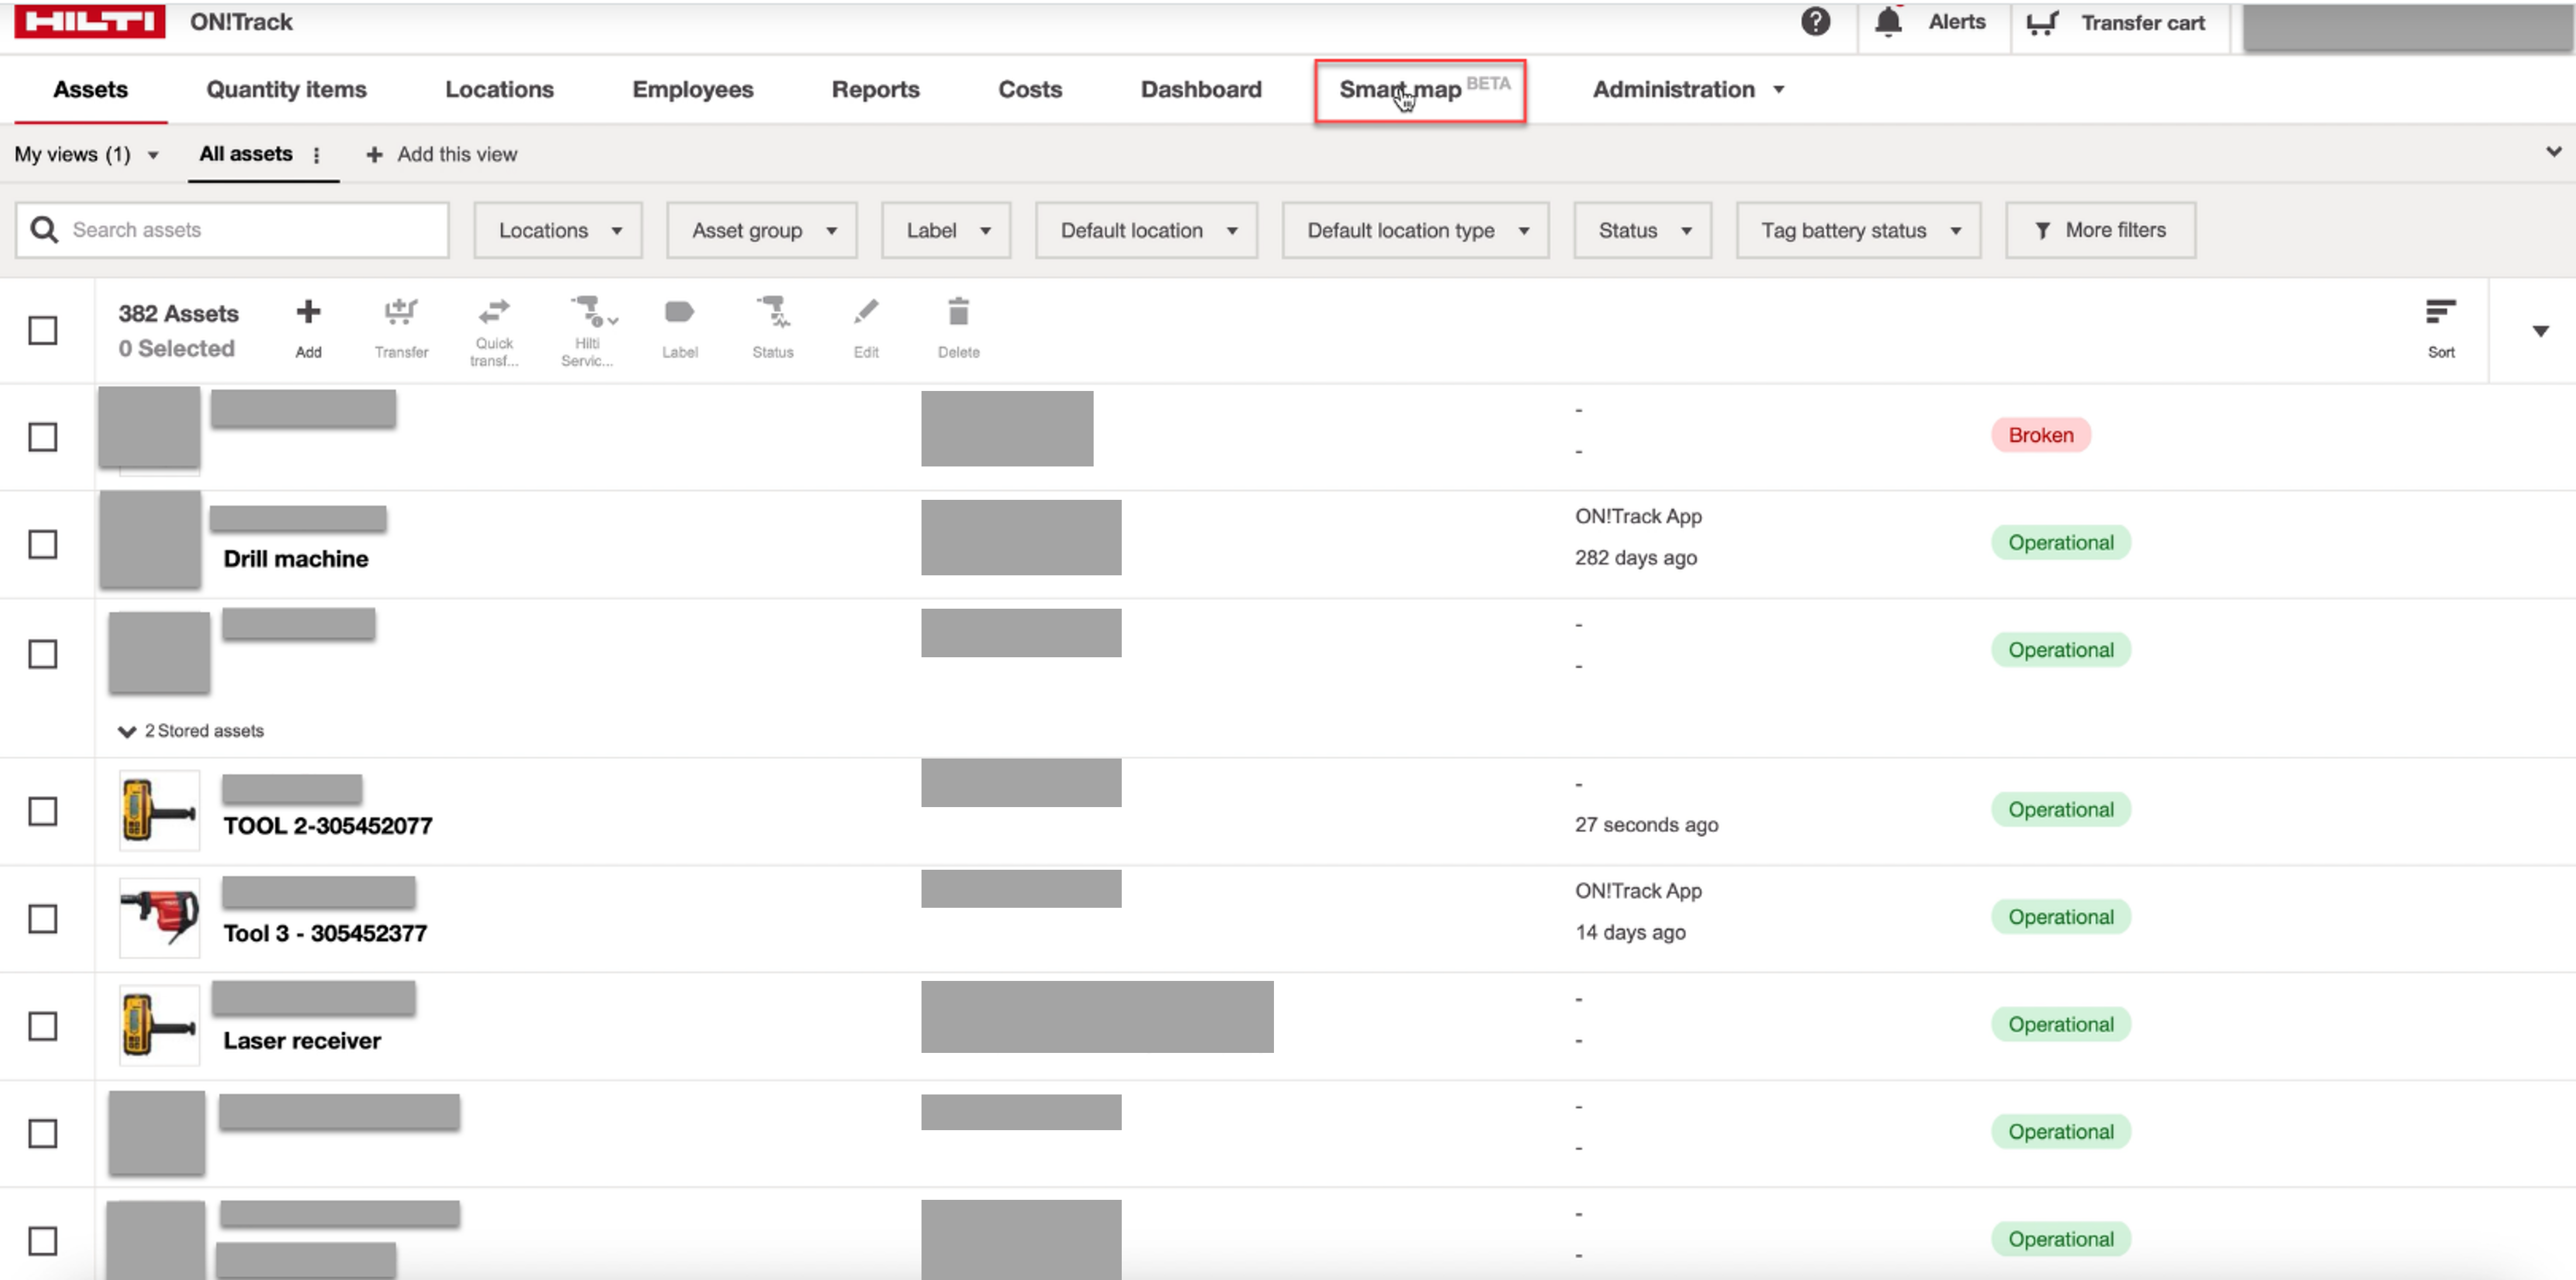Click the Tool 3 - 305452377 thumbnail
This screenshot has height=1280, width=2576.
point(159,917)
